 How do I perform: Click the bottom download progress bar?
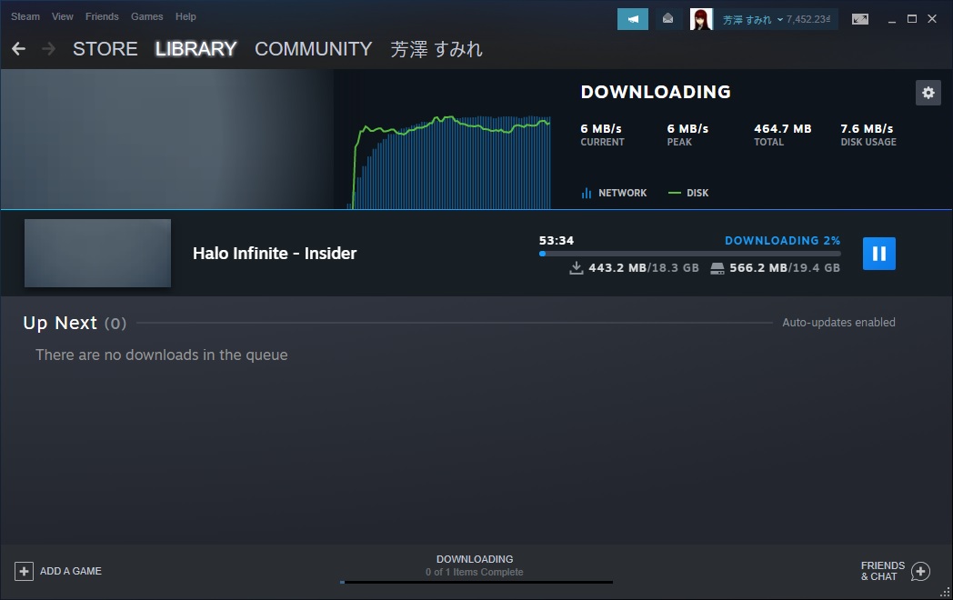pyautogui.click(x=476, y=583)
